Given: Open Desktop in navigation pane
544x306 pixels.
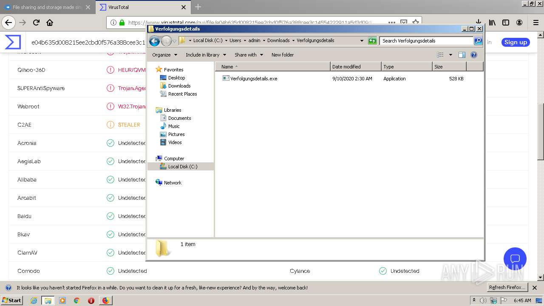Looking at the screenshot, I should 176,78.
